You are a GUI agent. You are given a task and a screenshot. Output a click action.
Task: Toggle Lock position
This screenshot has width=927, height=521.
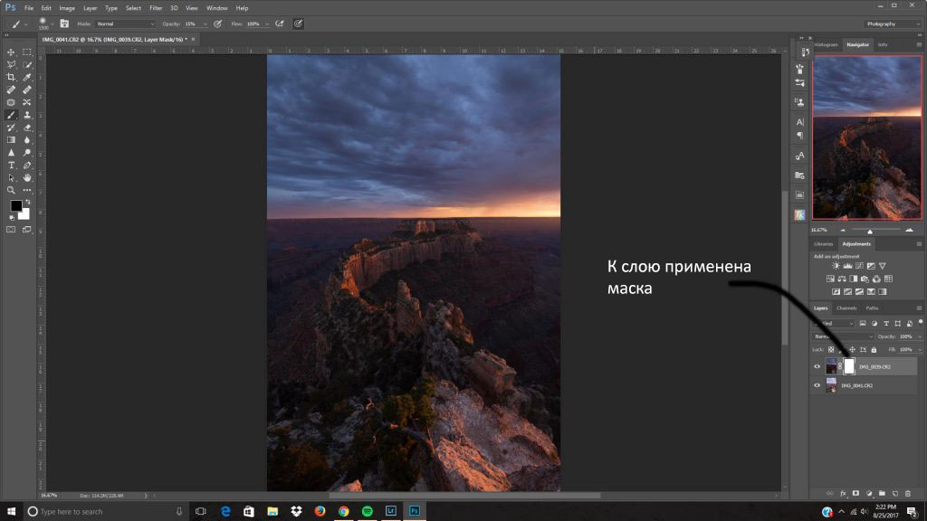852,350
